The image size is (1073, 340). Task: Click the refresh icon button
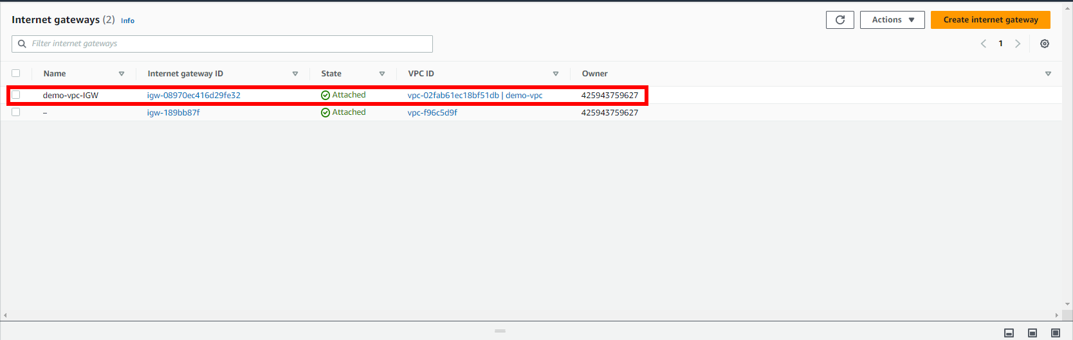(839, 20)
